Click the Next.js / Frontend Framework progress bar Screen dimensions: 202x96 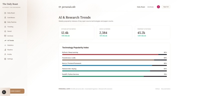[x=115, y=65]
